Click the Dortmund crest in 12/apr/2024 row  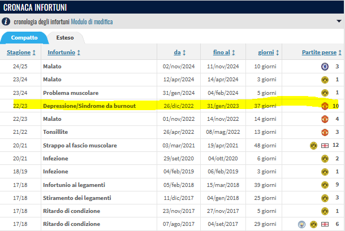(x=325, y=80)
